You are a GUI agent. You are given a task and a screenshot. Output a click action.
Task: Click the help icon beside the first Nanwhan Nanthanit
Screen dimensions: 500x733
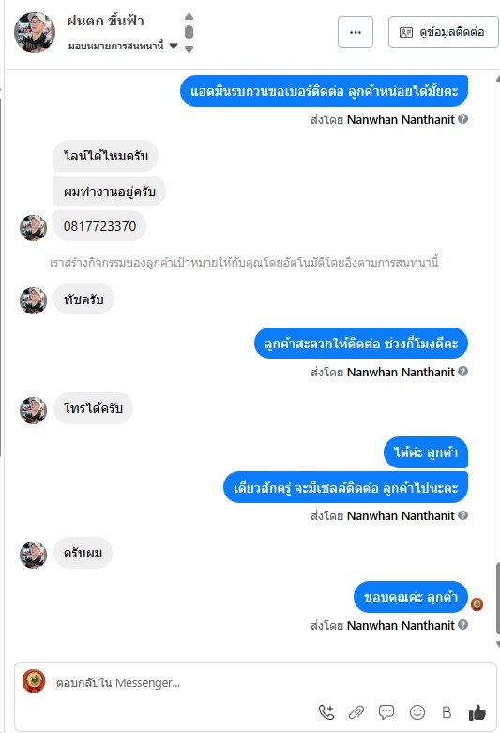(x=462, y=119)
